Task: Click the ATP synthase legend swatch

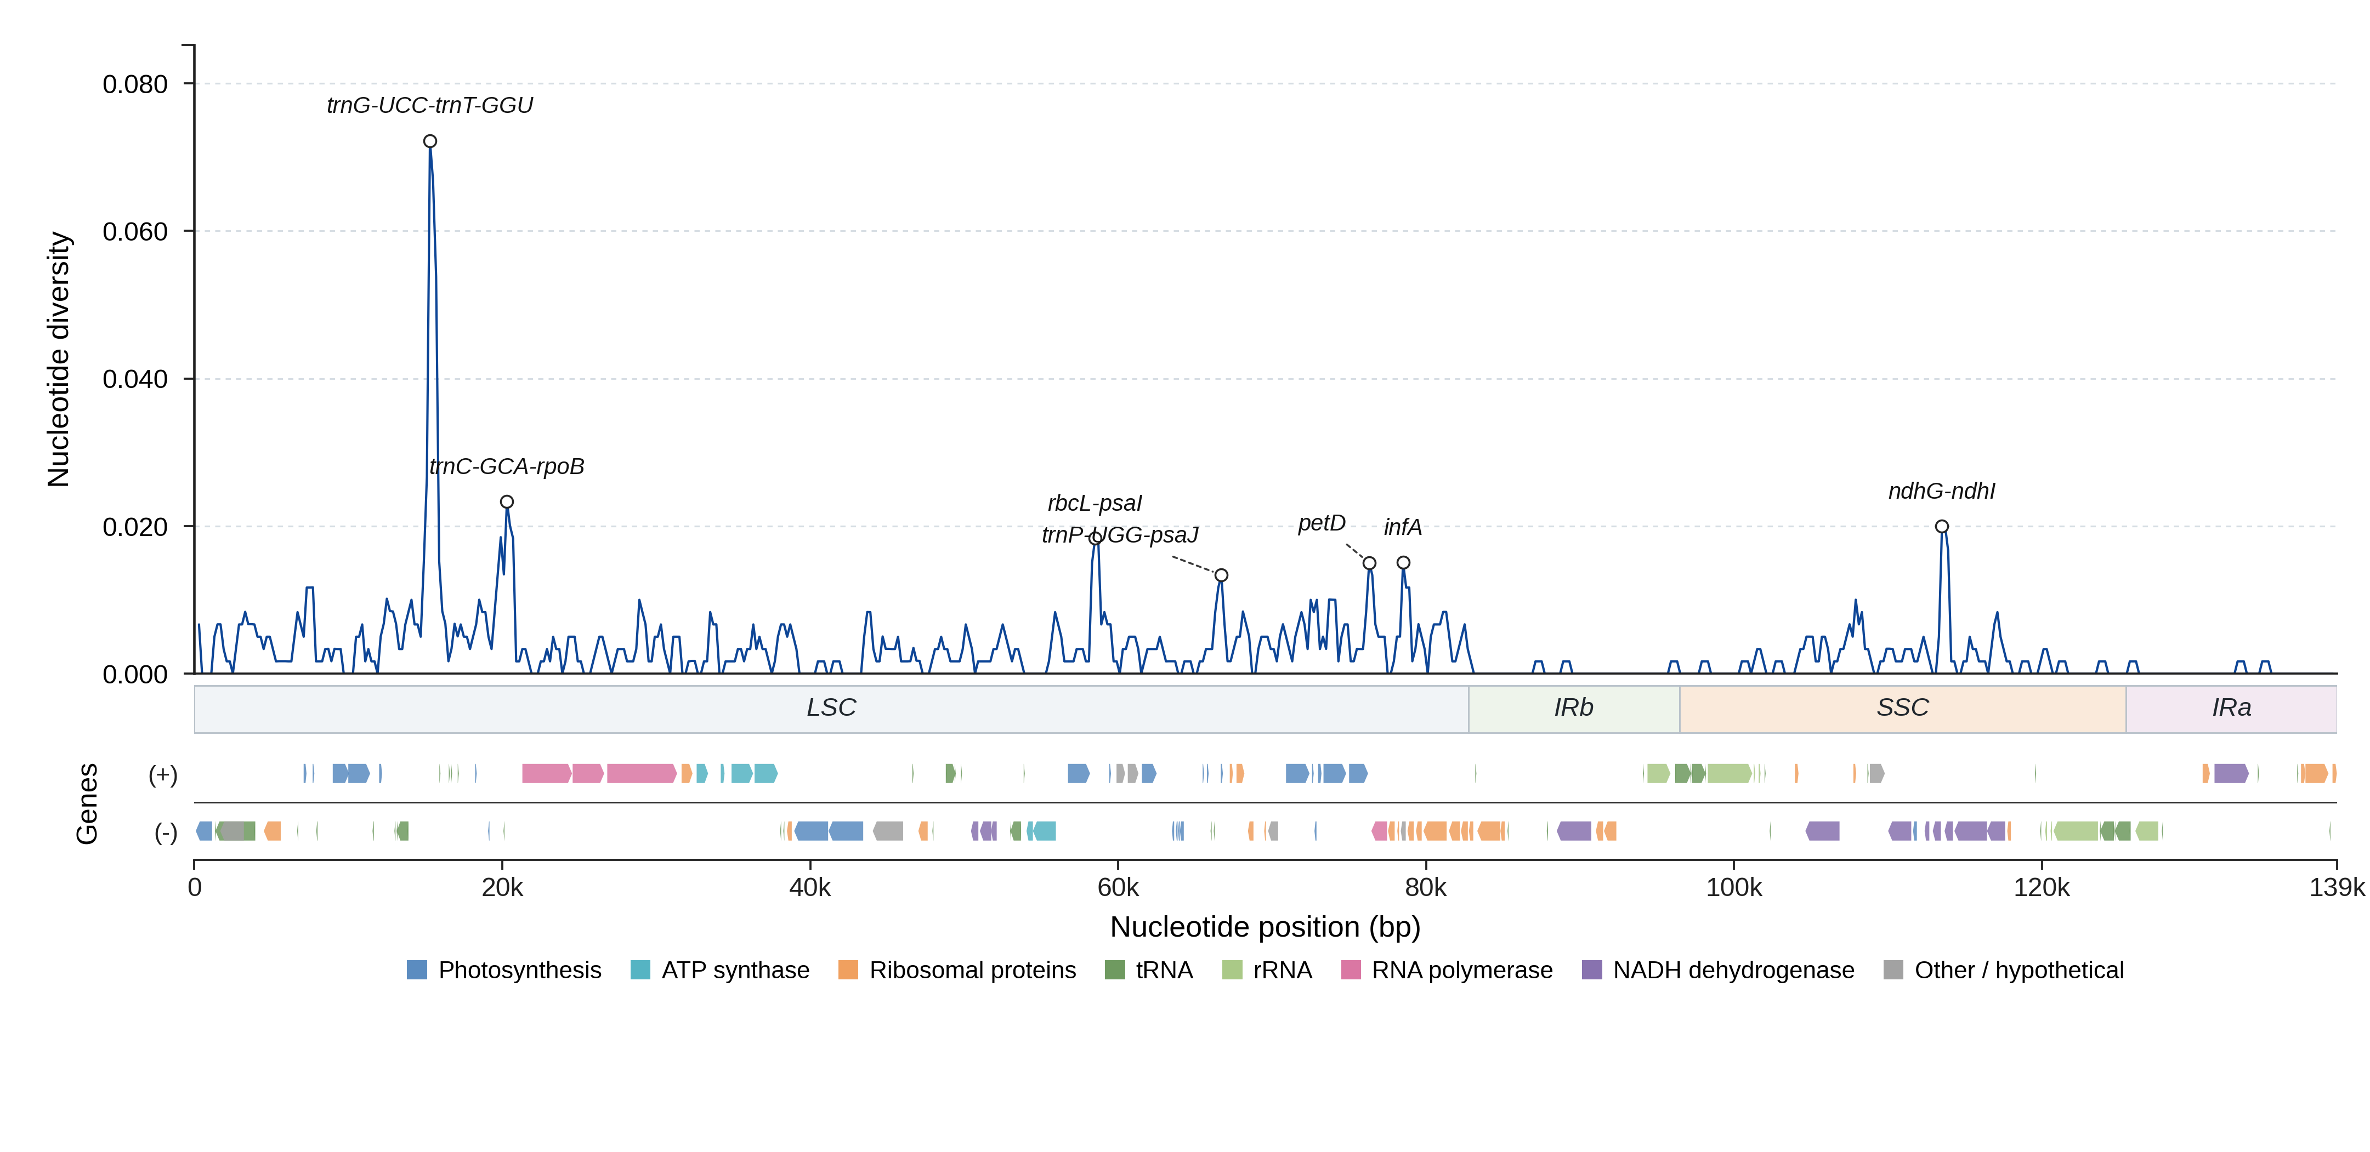Action: (640, 970)
